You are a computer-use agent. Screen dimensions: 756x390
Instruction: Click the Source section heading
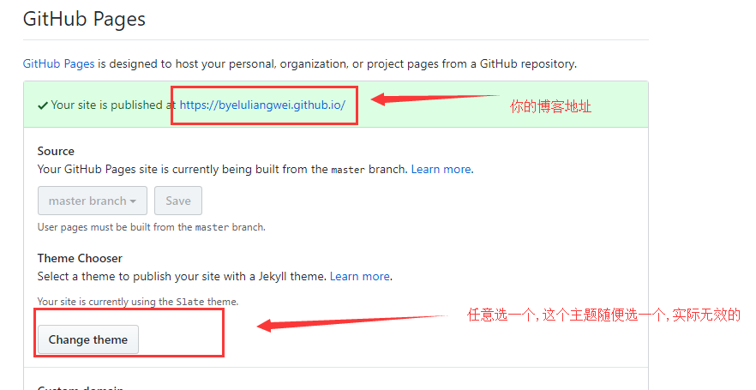[56, 151]
